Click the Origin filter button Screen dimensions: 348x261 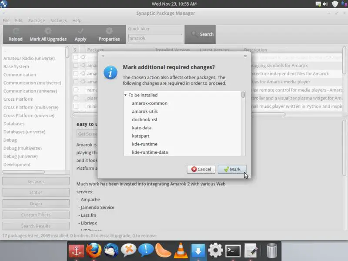[x=36, y=204]
